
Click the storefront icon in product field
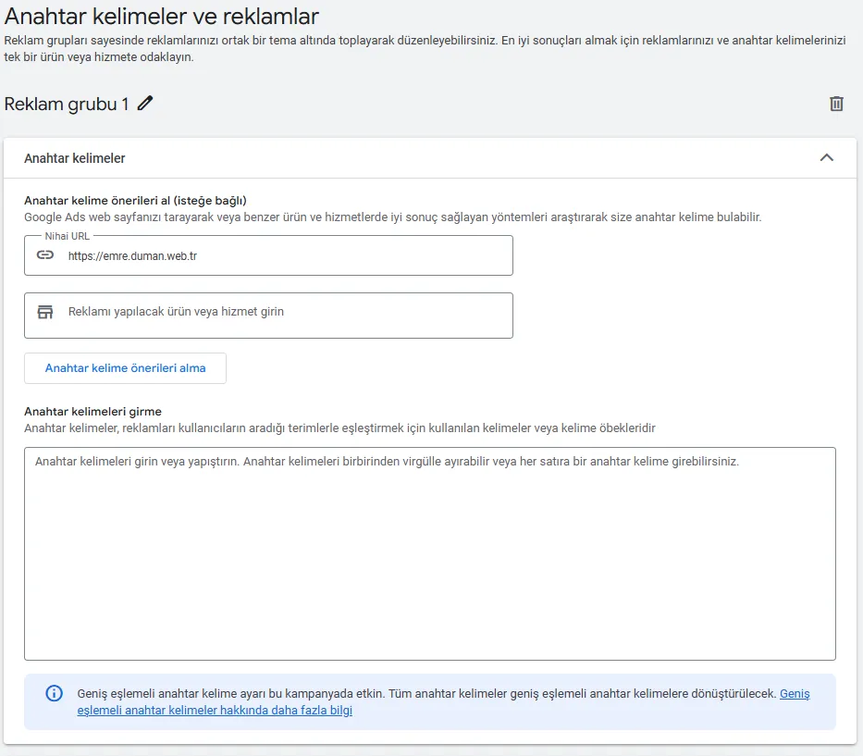coord(45,312)
